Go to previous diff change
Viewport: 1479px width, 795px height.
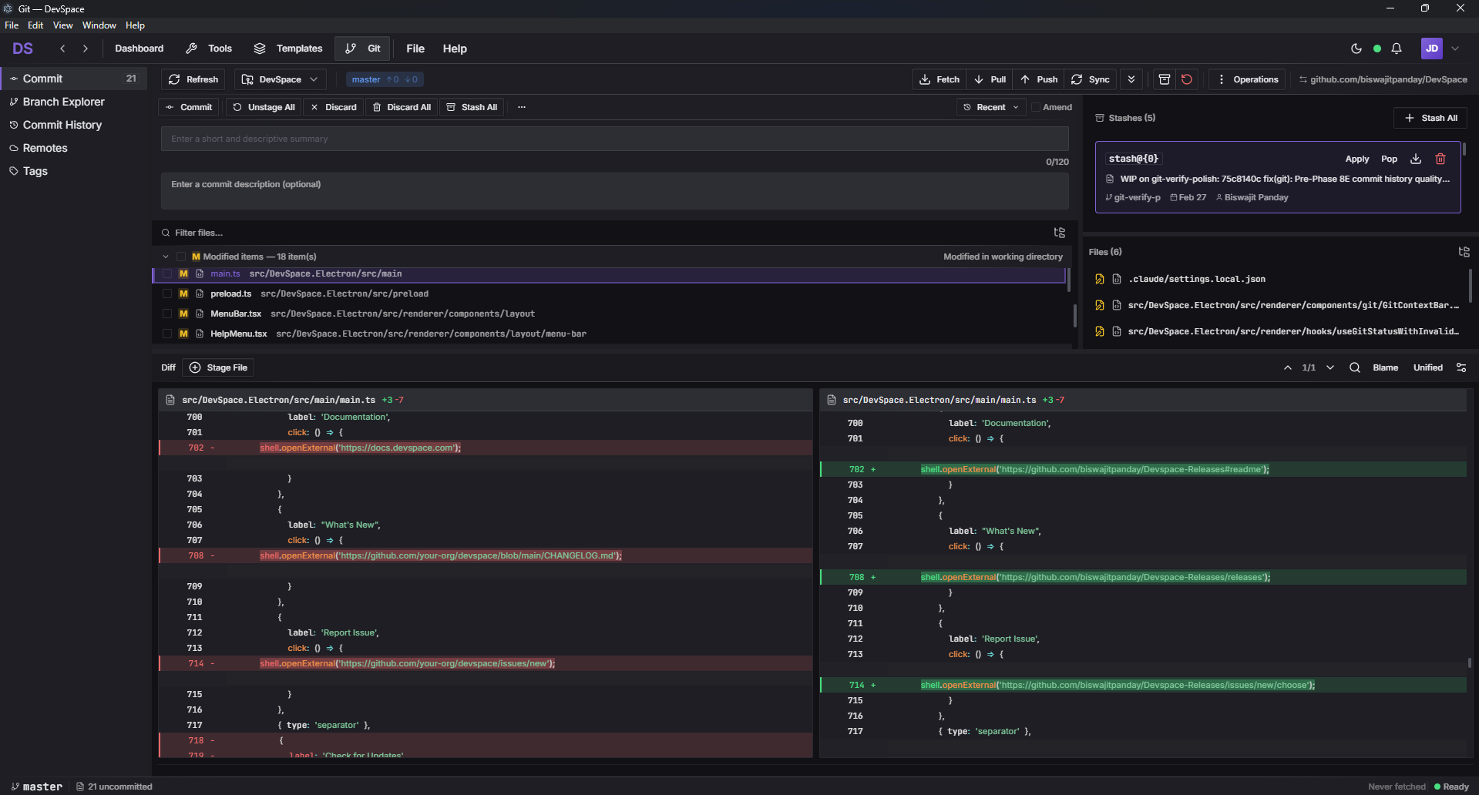[x=1288, y=367]
